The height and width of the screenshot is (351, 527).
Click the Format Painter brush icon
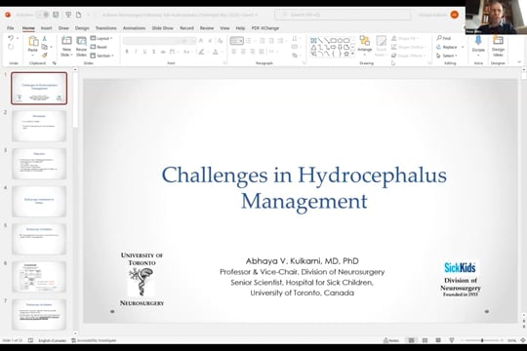click(44, 55)
